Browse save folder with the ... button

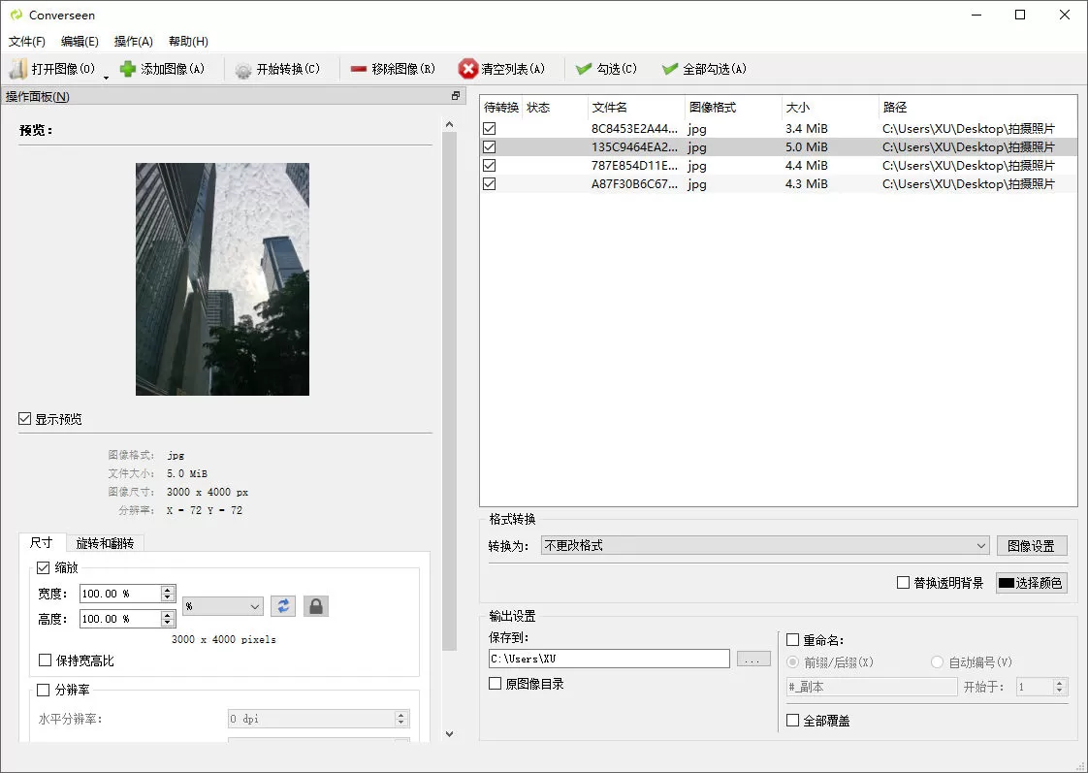pos(753,659)
